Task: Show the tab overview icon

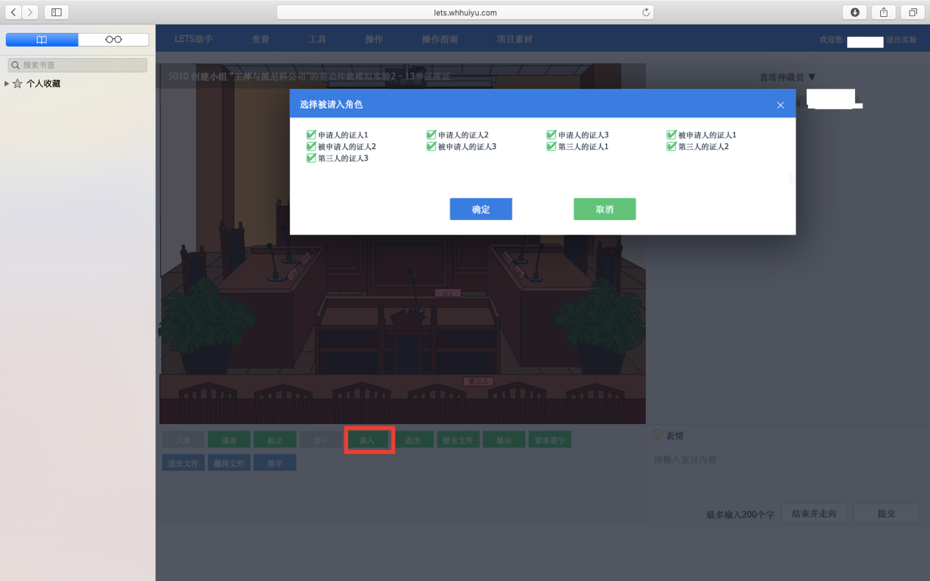Action: [x=912, y=12]
